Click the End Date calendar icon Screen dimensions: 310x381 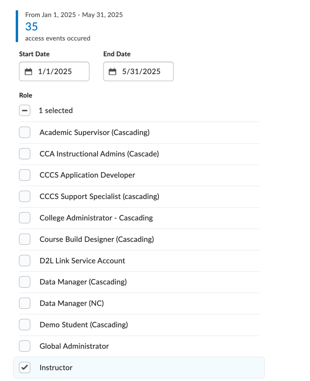(112, 71)
